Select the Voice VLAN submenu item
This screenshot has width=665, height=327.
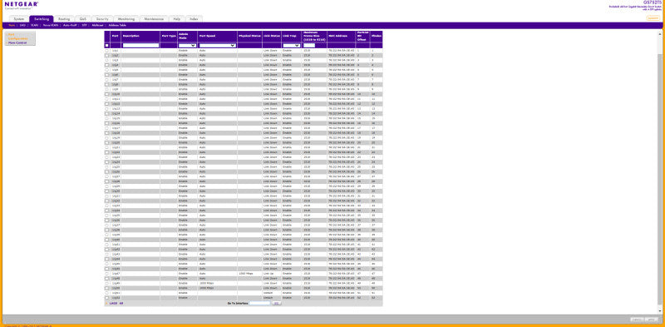pyautogui.click(x=51, y=26)
